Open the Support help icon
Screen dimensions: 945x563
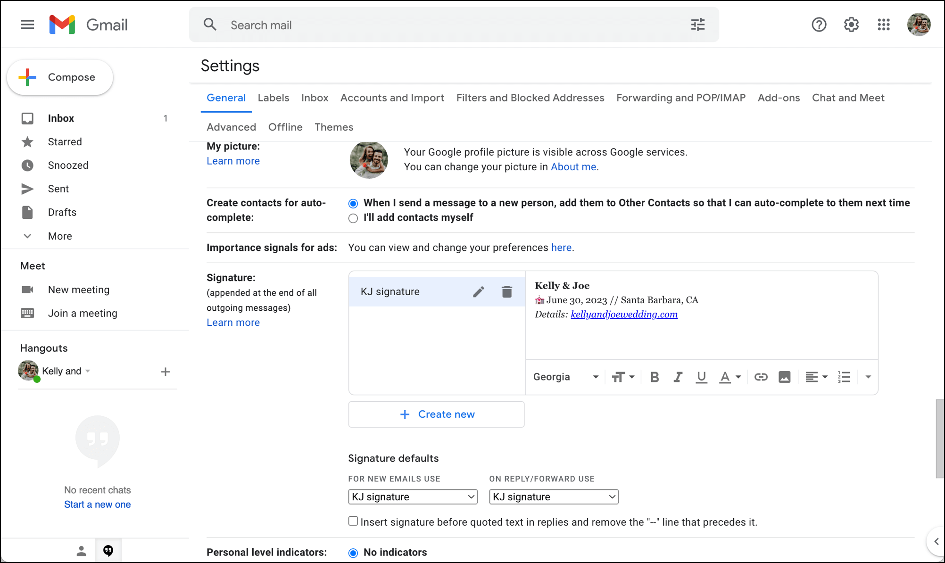click(819, 25)
